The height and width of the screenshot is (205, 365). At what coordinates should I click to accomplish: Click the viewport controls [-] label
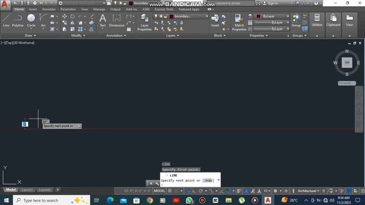tap(3, 43)
